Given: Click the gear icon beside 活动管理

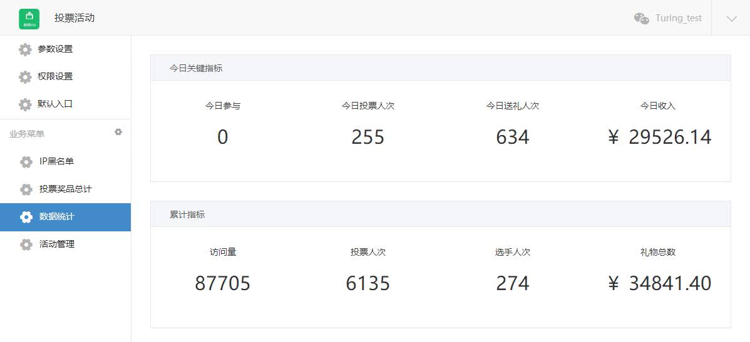Looking at the screenshot, I should coord(26,244).
